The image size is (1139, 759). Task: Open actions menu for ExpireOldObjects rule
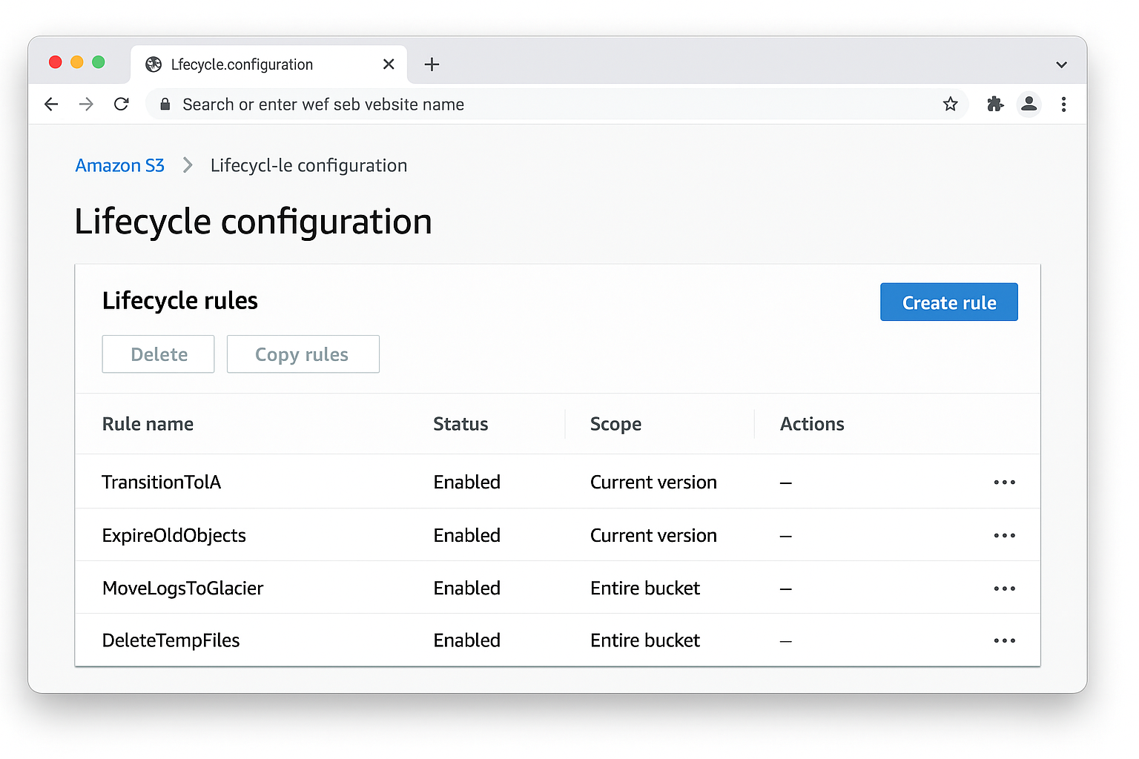tap(1004, 535)
